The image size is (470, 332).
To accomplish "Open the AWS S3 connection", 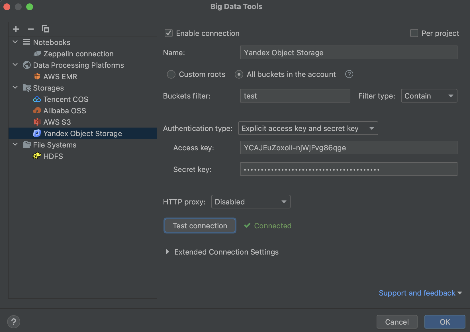I will (x=57, y=122).
